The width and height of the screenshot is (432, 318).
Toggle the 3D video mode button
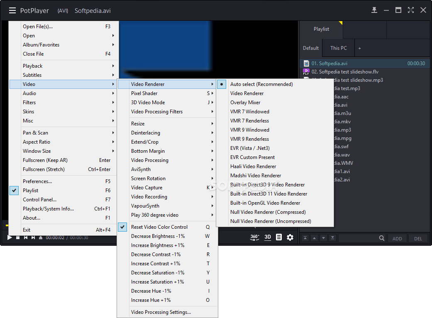pyautogui.click(x=268, y=237)
